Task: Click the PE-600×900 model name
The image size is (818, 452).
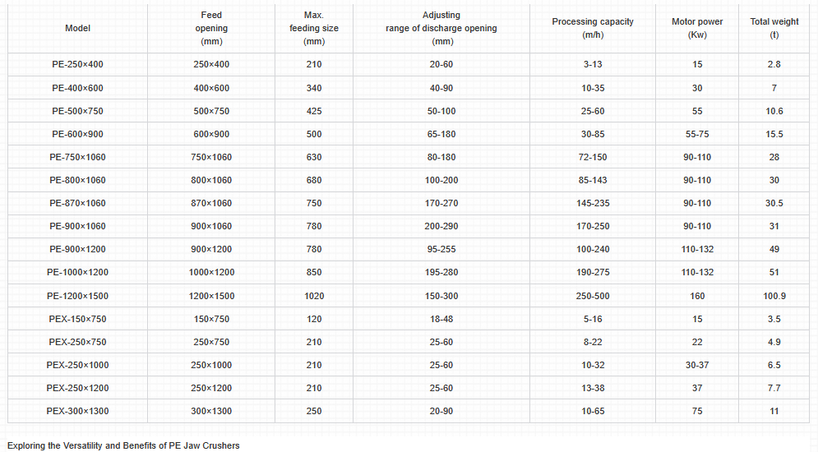Action: pos(77,134)
